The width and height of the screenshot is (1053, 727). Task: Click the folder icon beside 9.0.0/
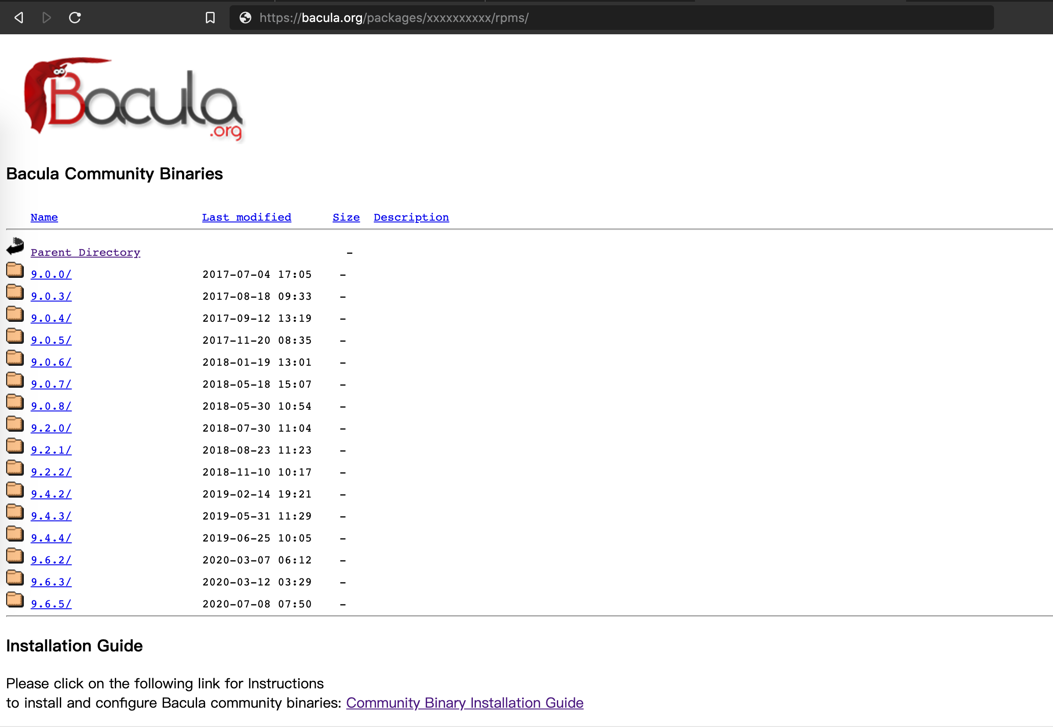tap(15, 270)
